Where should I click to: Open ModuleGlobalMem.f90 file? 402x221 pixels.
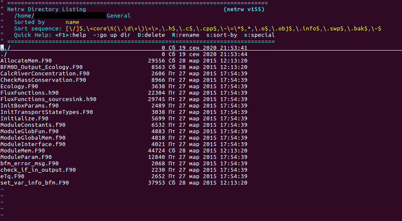click(x=33, y=137)
